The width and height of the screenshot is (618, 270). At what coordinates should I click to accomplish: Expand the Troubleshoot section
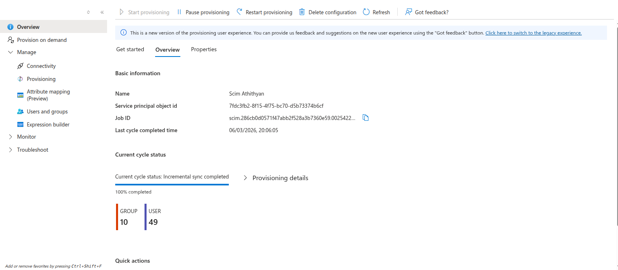coord(11,150)
